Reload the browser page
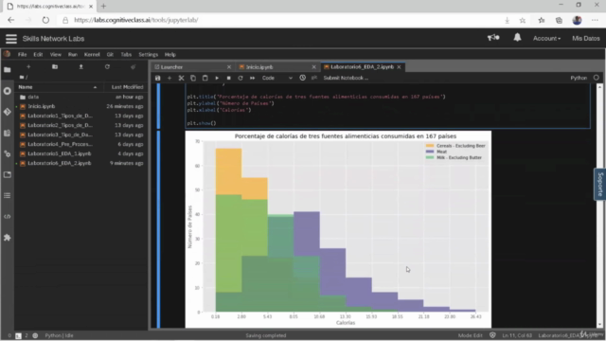606x341 pixels. (x=45, y=20)
